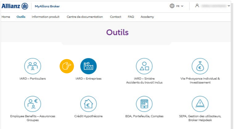
Task: Click the Allianz logo
Action: 15,6
